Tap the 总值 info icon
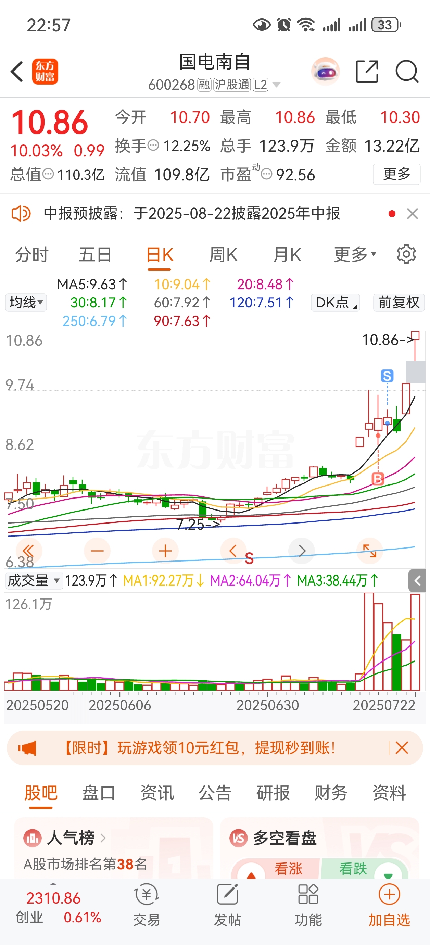The height and width of the screenshot is (945, 430). [48, 174]
